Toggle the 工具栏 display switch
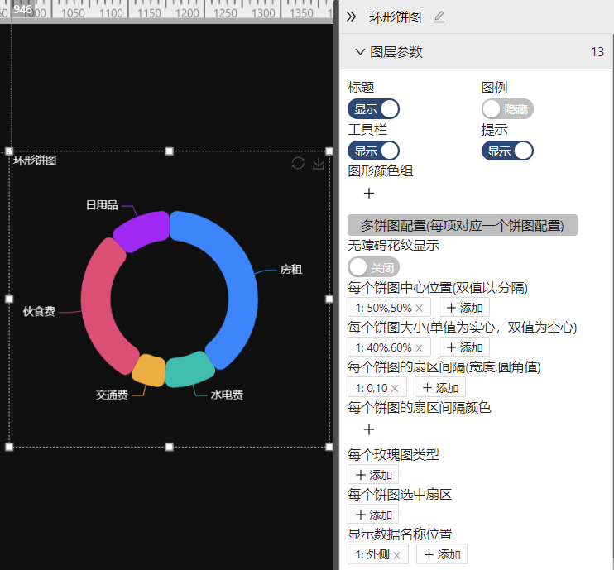614x570 pixels. pyautogui.click(x=373, y=151)
